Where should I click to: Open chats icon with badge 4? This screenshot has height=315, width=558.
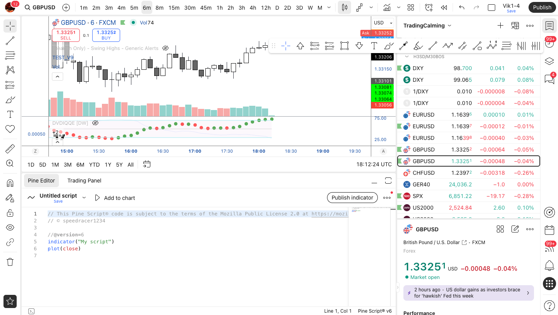click(549, 79)
